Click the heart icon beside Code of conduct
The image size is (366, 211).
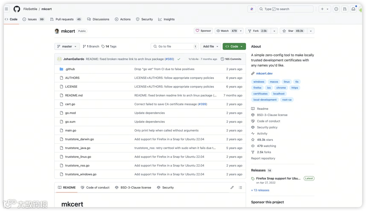(253, 121)
